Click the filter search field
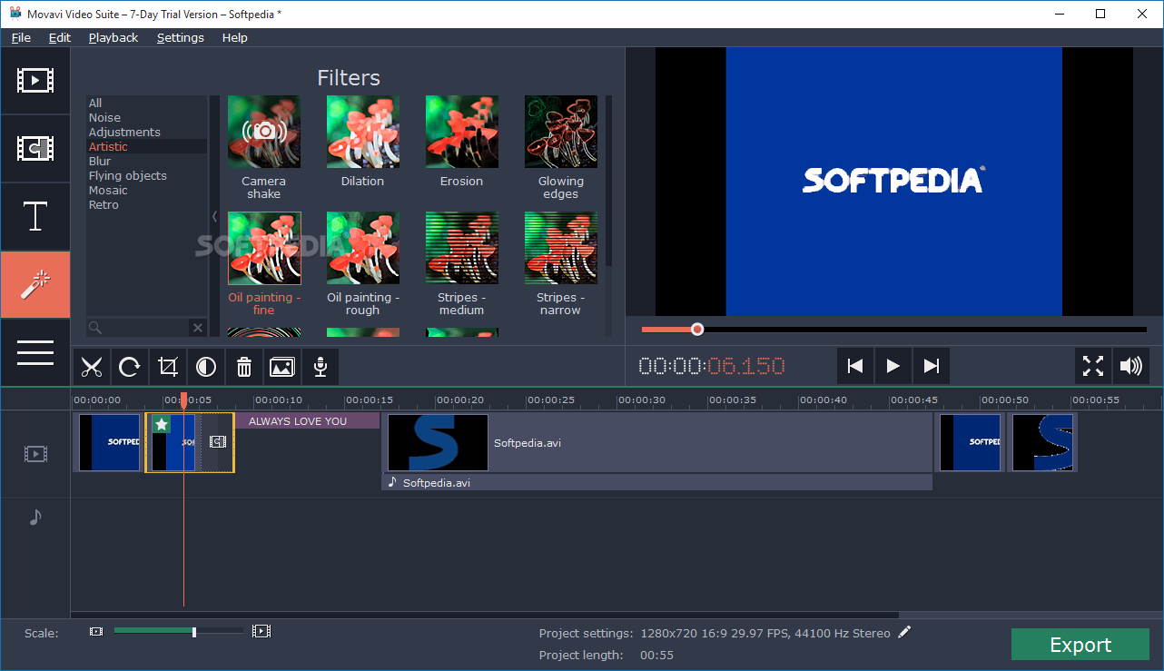1164x671 pixels. [138, 327]
